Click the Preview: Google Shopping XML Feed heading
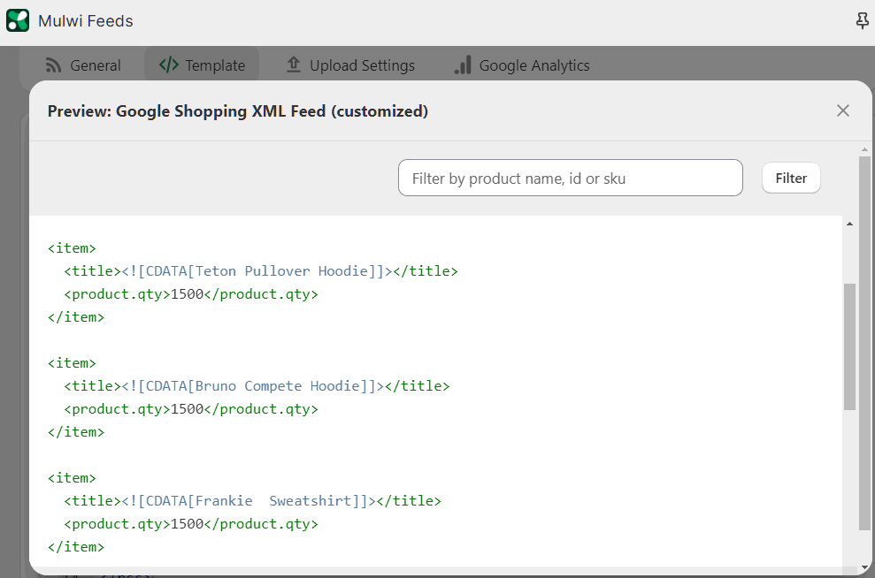 [238, 111]
